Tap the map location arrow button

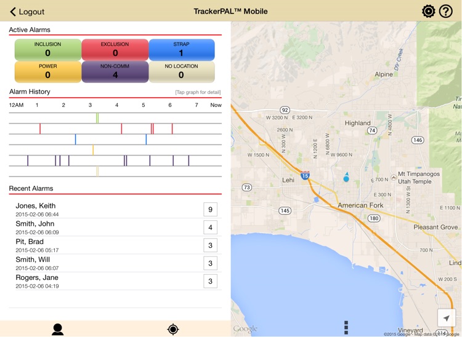point(447,318)
